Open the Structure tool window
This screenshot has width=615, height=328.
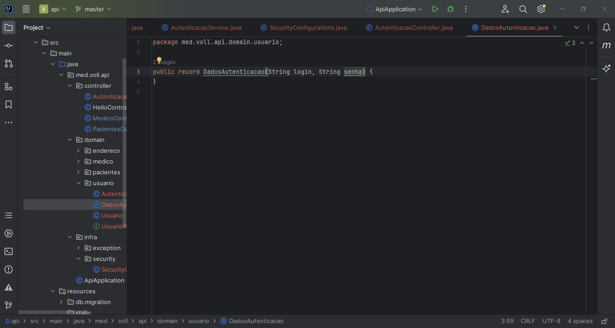pyautogui.click(x=9, y=87)
